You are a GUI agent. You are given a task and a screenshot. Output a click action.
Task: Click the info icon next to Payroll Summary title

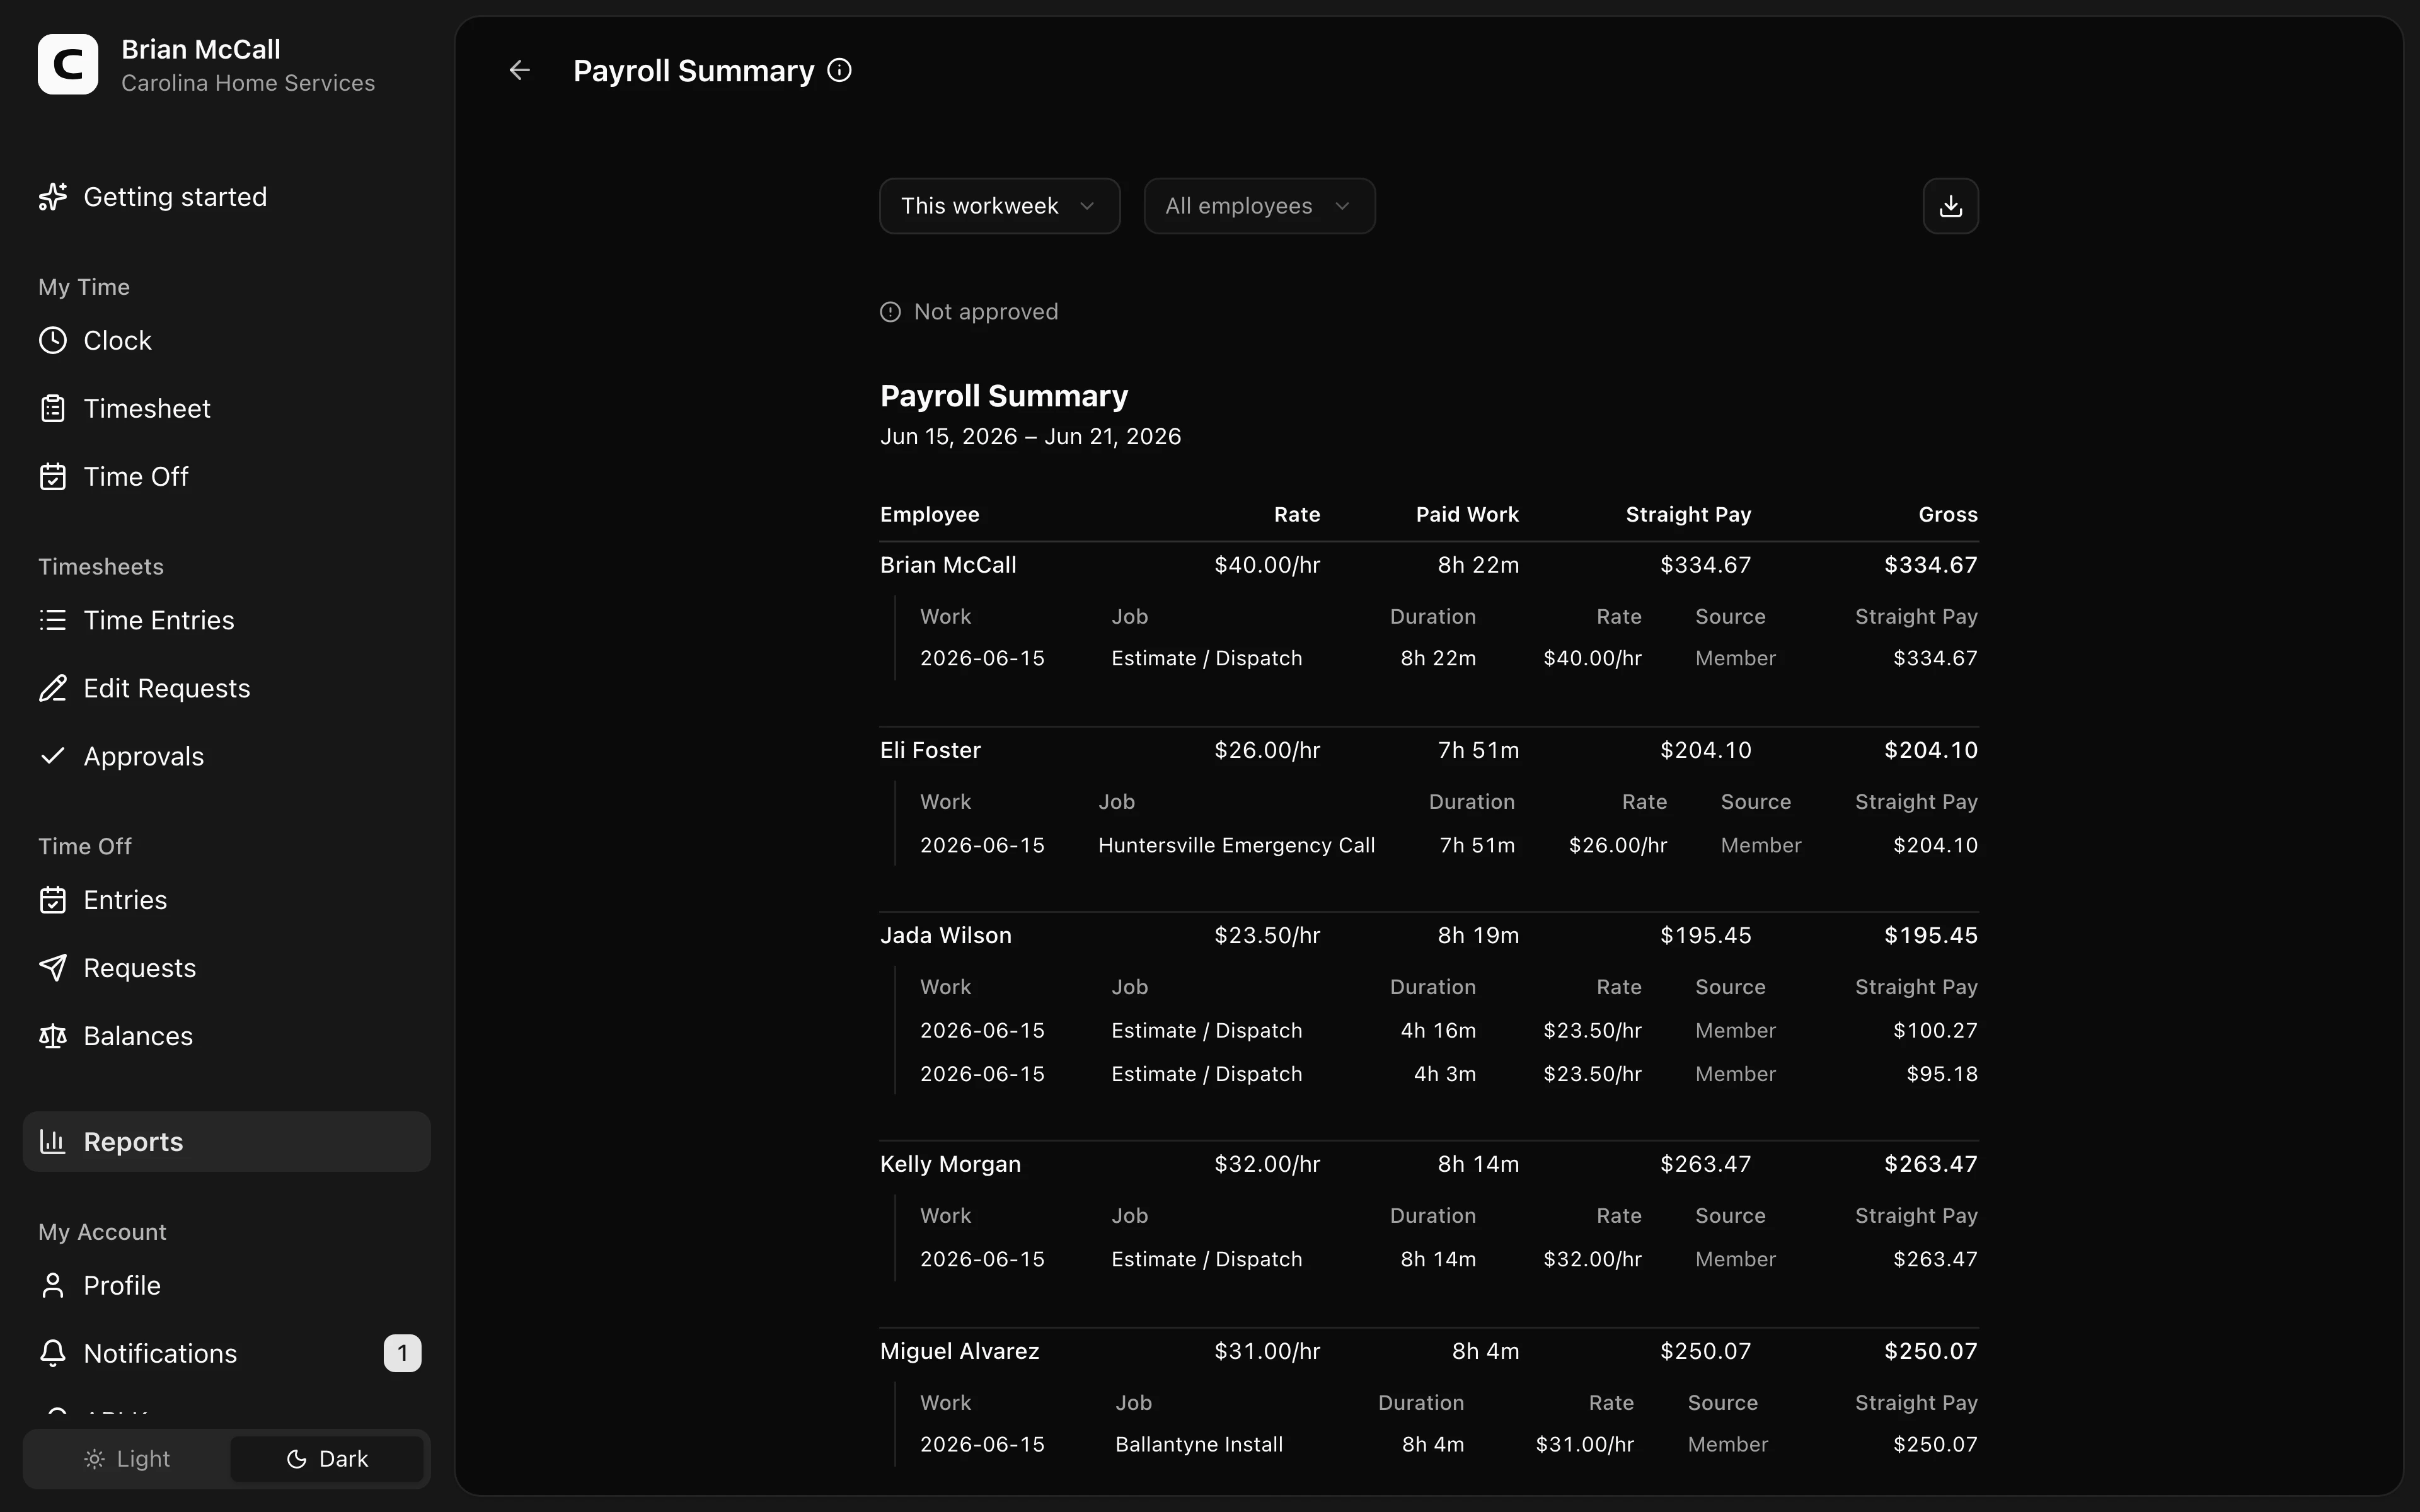(840, 70)
